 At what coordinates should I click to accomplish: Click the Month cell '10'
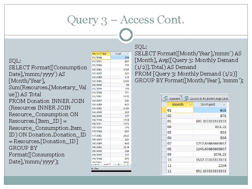coord(180,160)
